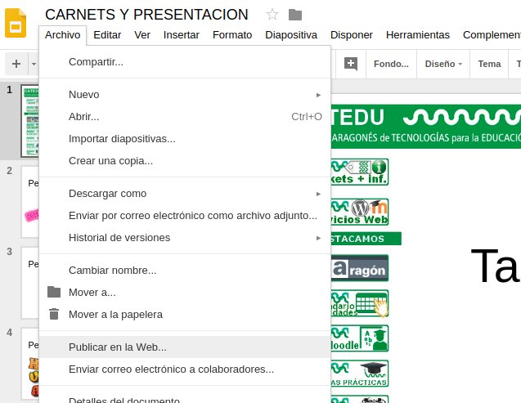Open the new slide layout dropdown arrow
This screenshot has height=403, width=521.
(34, 64)
